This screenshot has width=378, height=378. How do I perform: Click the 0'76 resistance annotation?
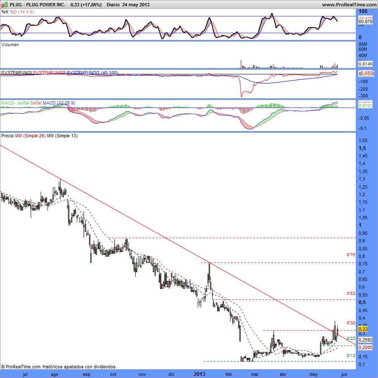pos(351,255)
